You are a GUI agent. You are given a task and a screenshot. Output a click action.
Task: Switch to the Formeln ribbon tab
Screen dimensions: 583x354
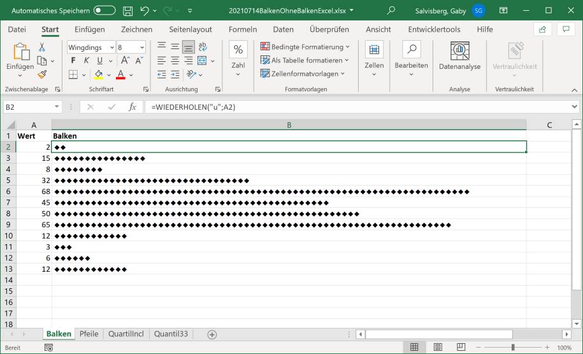tap(243, 29)
